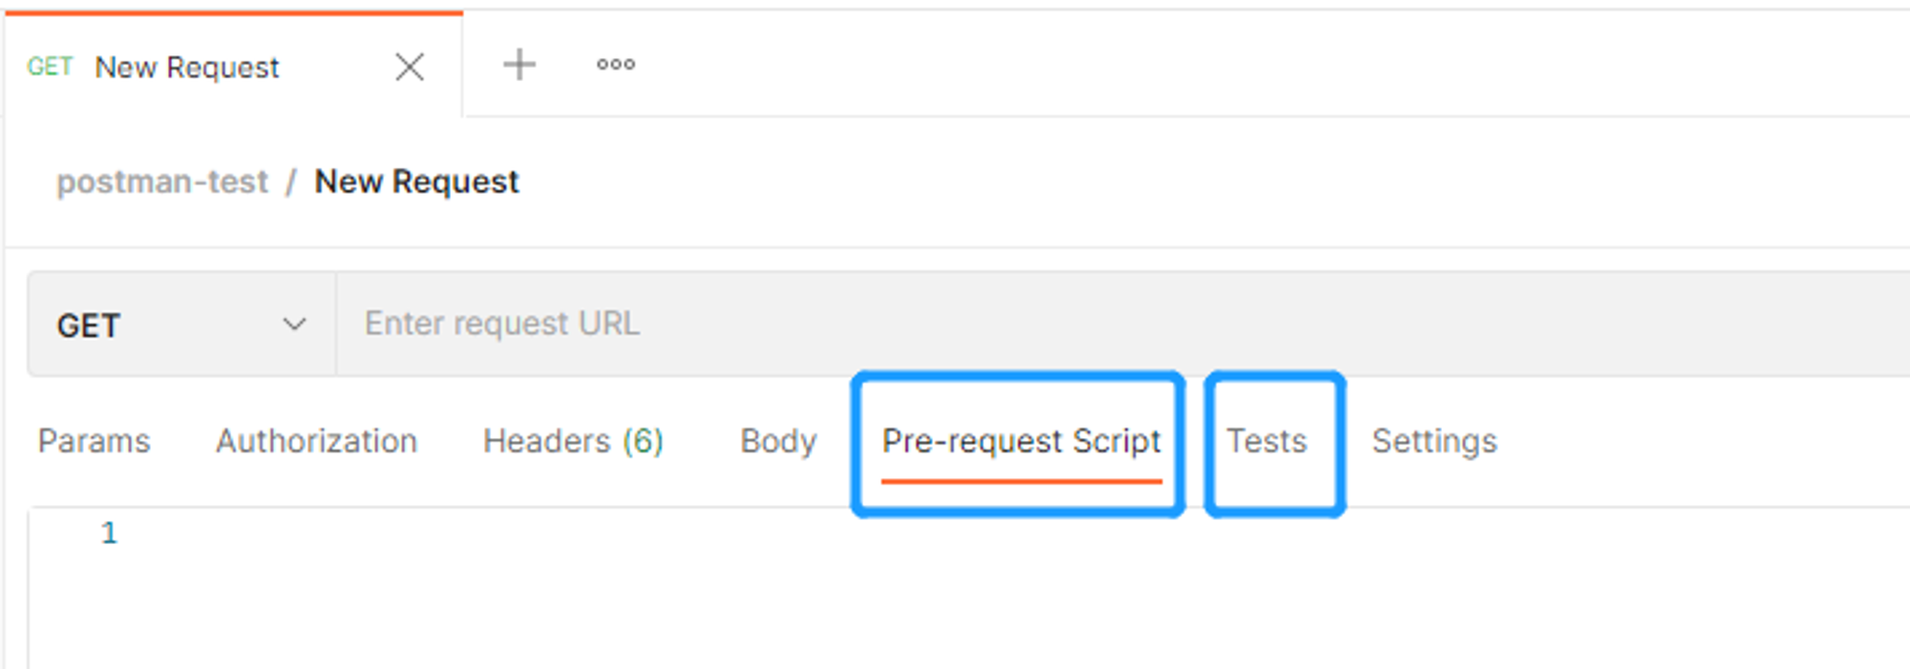Show the Headers (6) tab

tap(573, 441)
